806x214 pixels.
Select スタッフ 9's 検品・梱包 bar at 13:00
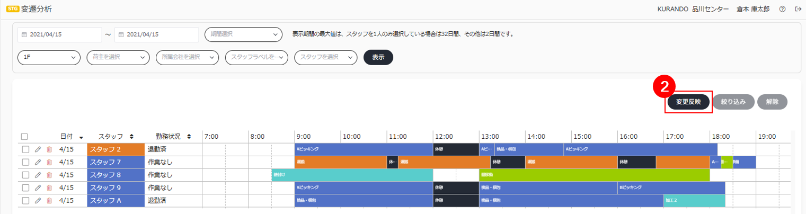[x=548, y=188]
